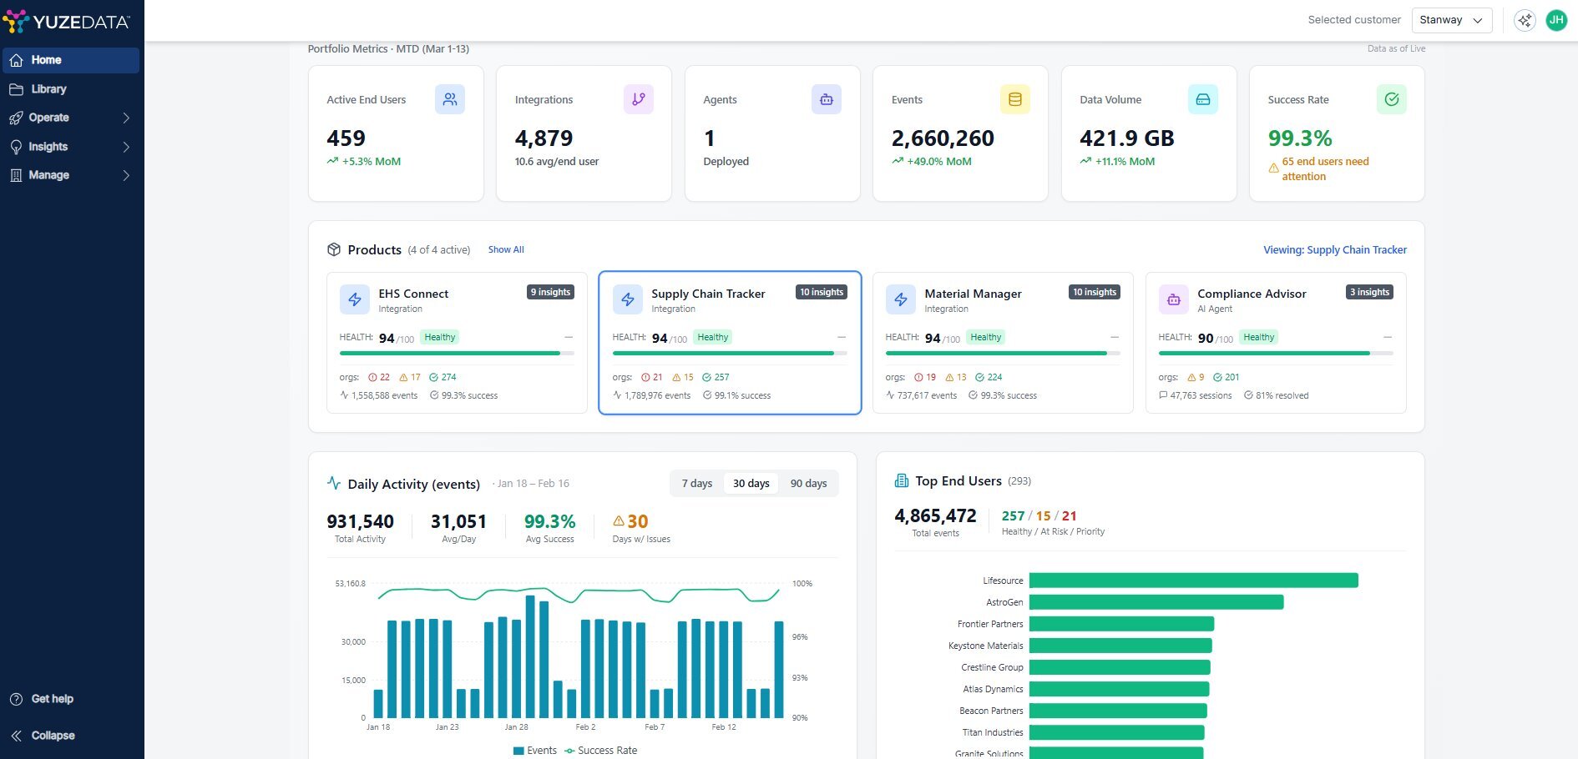The width and height of the screenshot is (1578, 759).
Task: Select the 30 days range
Action: tap(751, 484)
